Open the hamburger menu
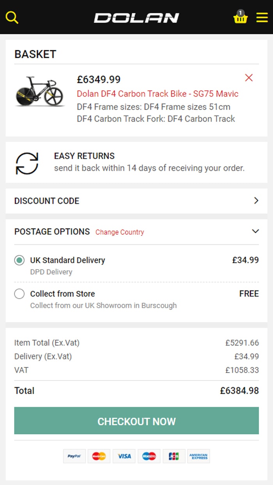273x485 pixels. (262, 18)
